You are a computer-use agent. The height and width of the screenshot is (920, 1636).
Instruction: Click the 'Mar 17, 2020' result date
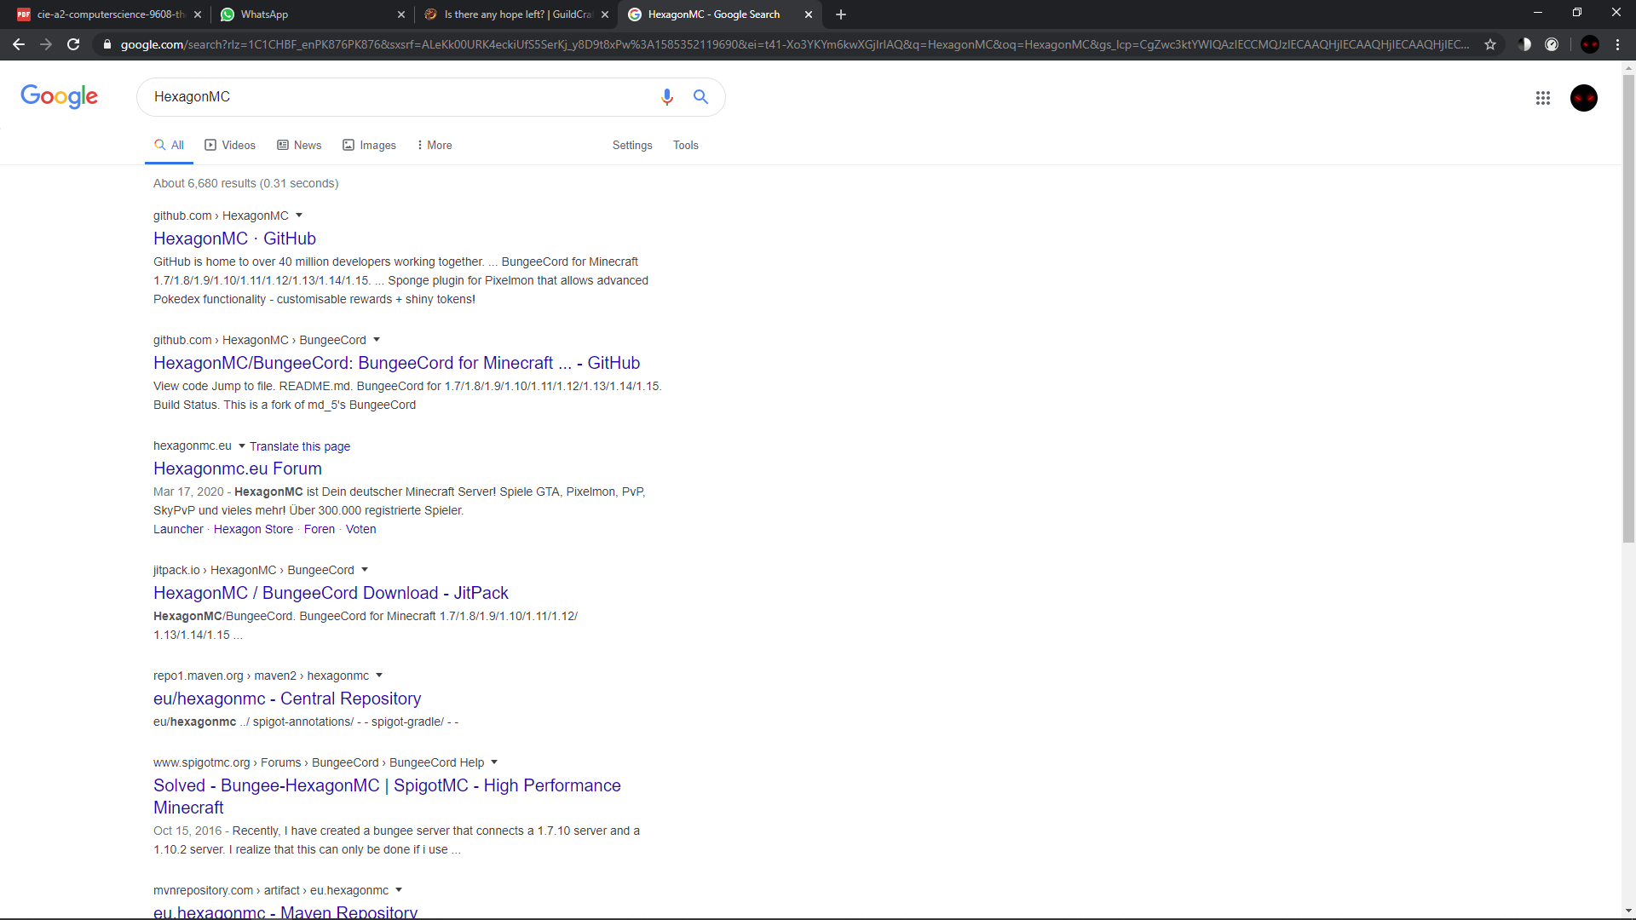tap(188, 492)
